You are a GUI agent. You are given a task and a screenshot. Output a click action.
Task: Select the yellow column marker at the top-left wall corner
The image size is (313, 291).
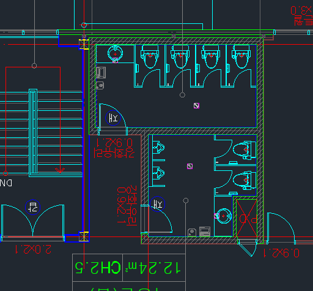pos(84,44)
